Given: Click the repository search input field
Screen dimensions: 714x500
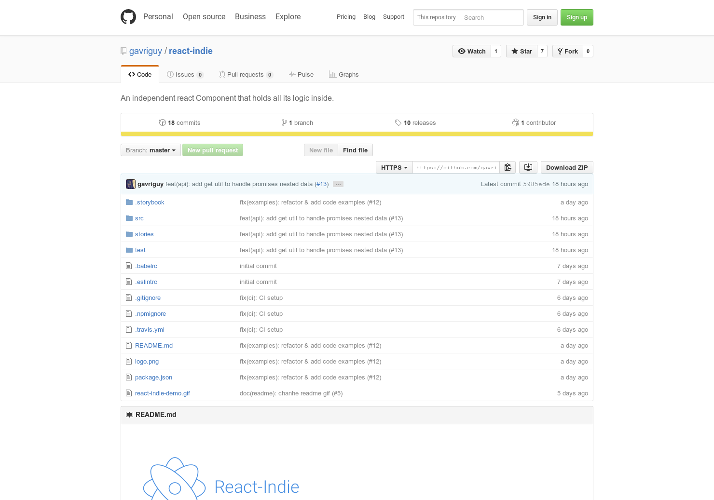Looking at the screenshot, I should 492,17.
